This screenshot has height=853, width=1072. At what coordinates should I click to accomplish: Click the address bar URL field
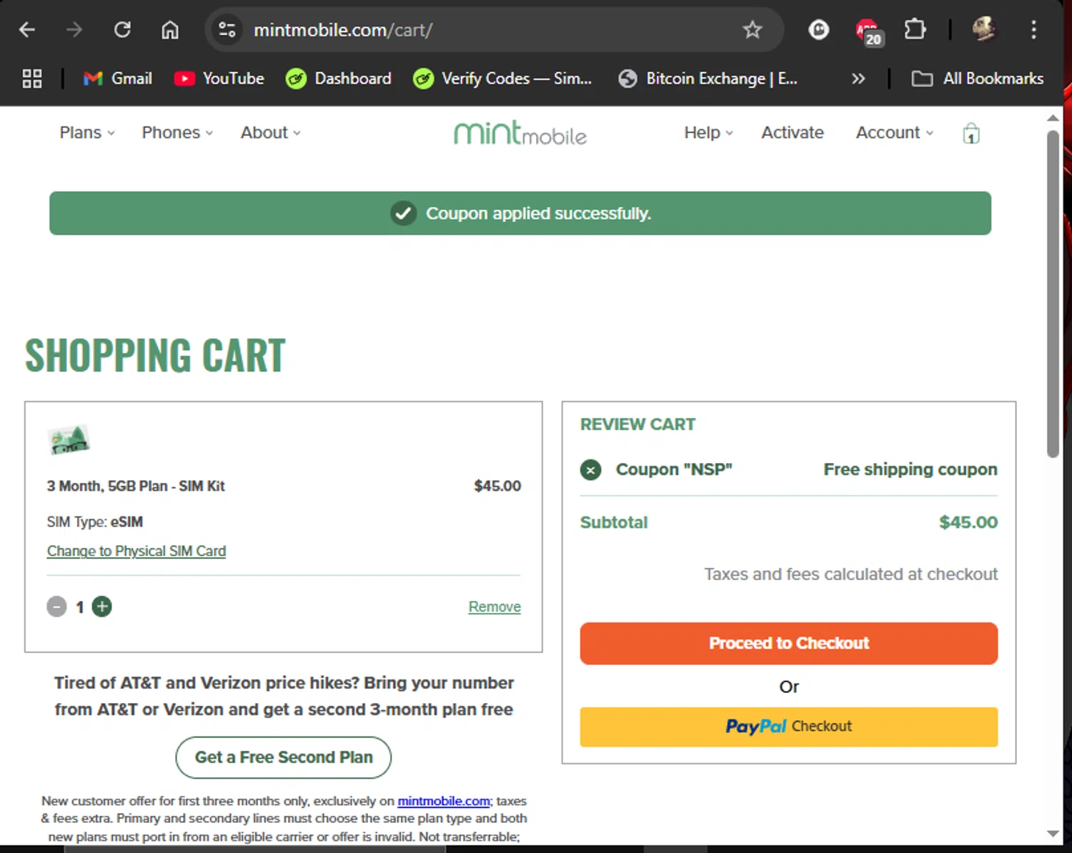(493, 30)
